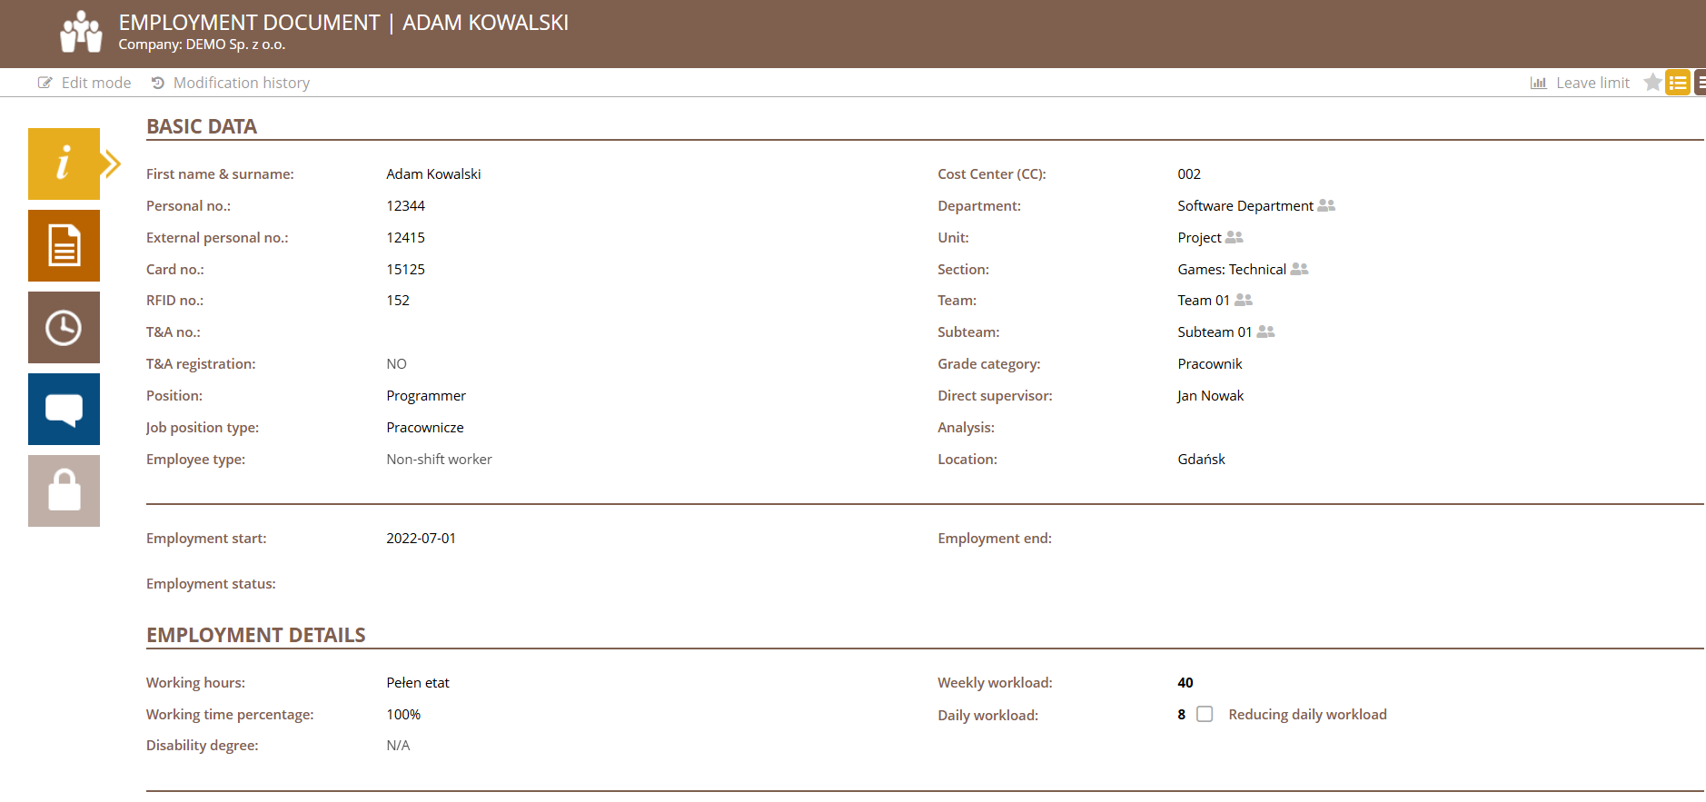
Task: Click the employees logo in header
Action: tap(81, 32)
